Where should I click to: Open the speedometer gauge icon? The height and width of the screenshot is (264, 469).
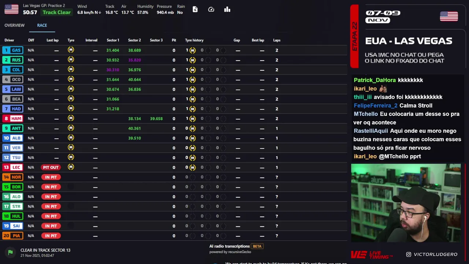point(211,10)
